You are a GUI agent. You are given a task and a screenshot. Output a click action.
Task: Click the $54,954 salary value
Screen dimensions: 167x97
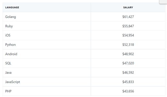click(x=128, y=35)
